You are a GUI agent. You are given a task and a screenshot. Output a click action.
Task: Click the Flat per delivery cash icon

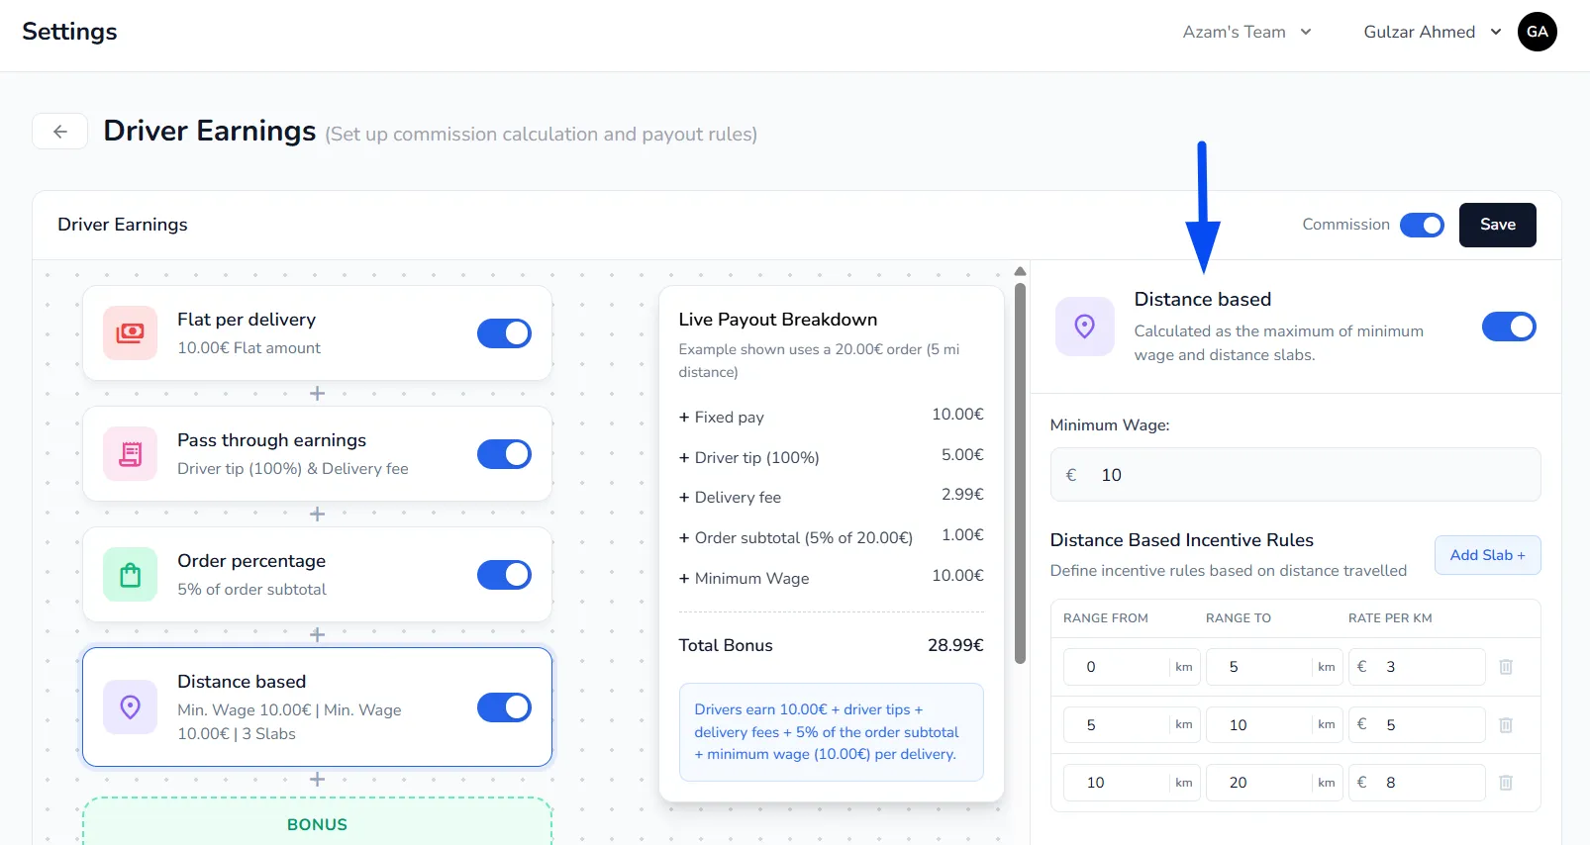pyautogui.click(x=130, y=333)
